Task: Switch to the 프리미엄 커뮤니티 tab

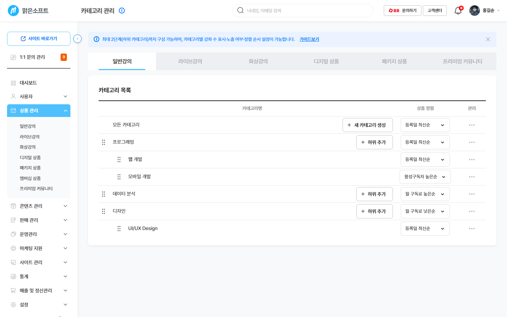Action: point(462,61)
